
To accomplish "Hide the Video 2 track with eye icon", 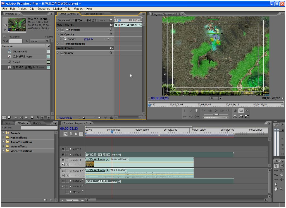I will click(63, 155).
